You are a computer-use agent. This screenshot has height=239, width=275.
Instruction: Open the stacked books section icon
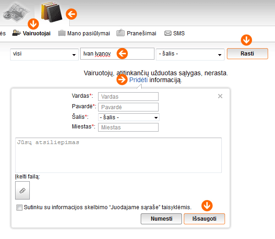(x=51, y=12)
